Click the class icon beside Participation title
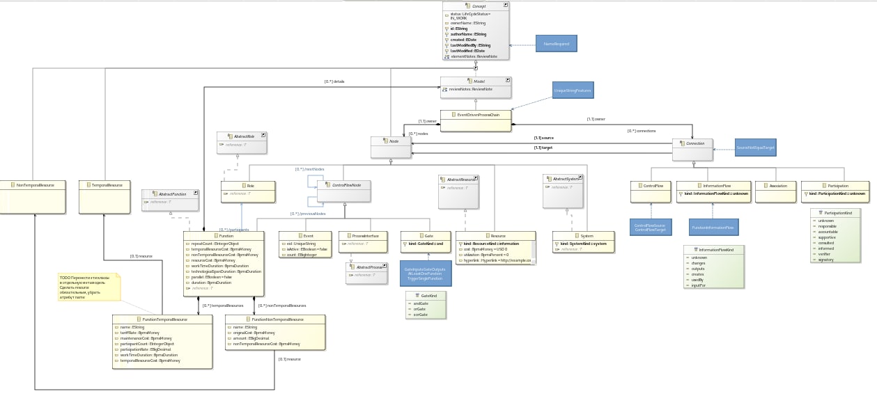877x396 pixels. coord(823,185)
